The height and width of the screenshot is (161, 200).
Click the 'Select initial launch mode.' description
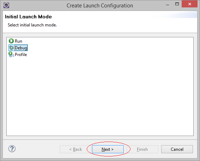[32, 25]
